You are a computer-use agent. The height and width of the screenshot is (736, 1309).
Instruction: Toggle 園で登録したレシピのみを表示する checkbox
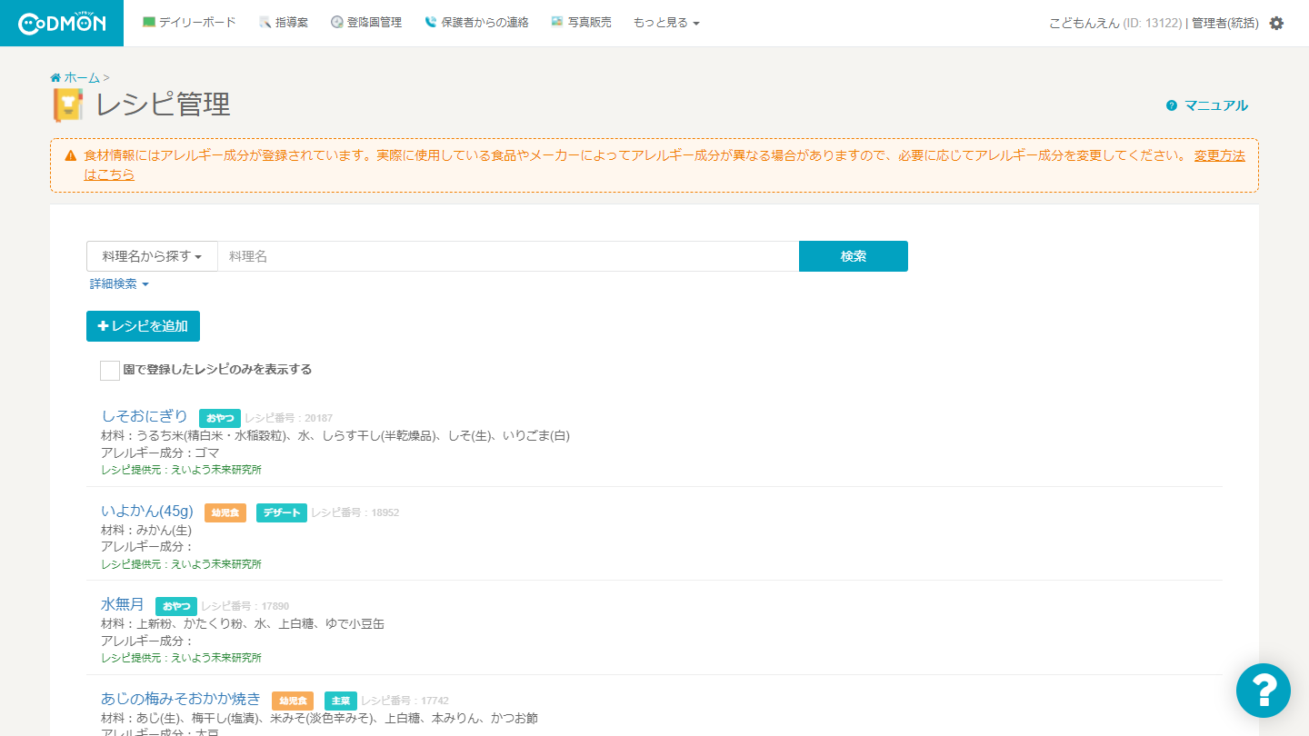(x=110, y=370)
